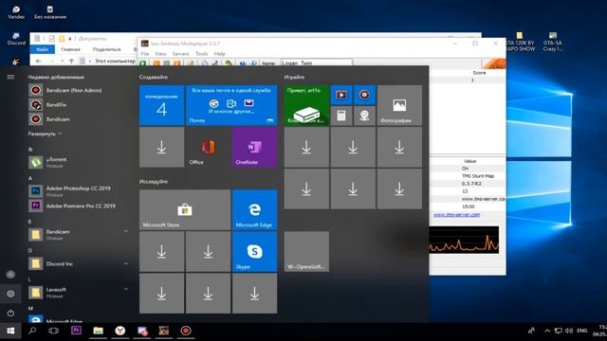Click Развернуть to expand recent apps
Viewport: 607px width, 341px height.
point(45,134)
